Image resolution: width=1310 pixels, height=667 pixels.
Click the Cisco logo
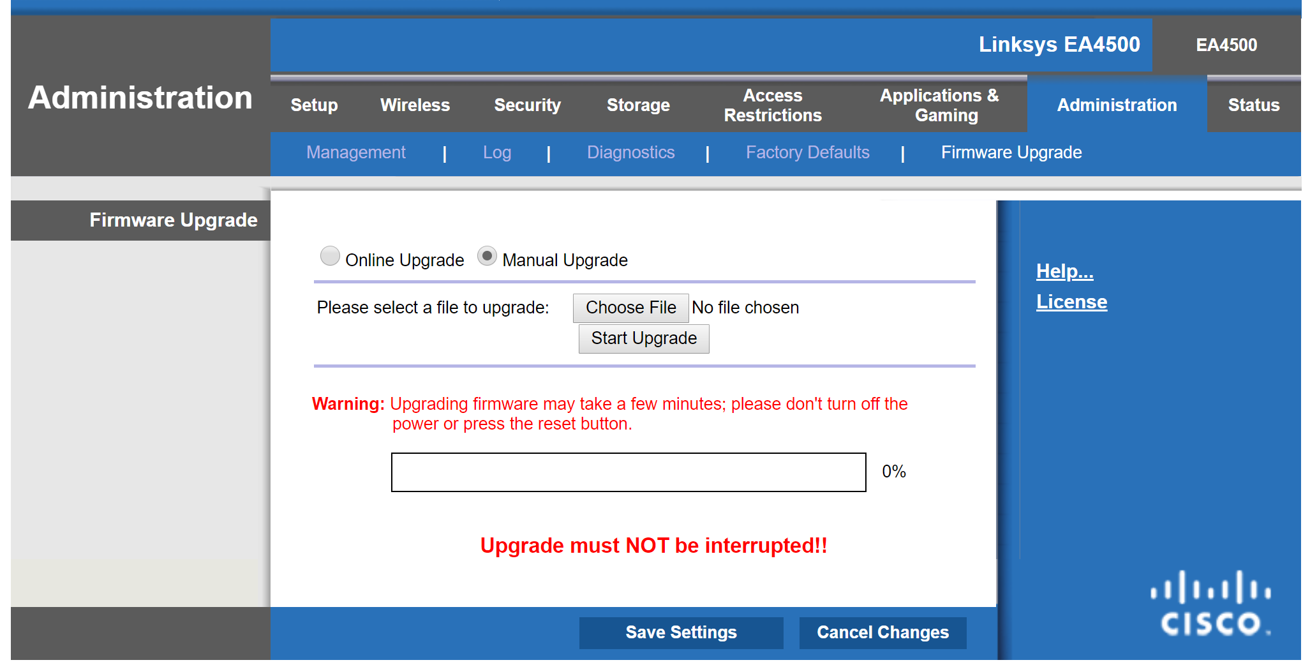[x=1210, y=603]
